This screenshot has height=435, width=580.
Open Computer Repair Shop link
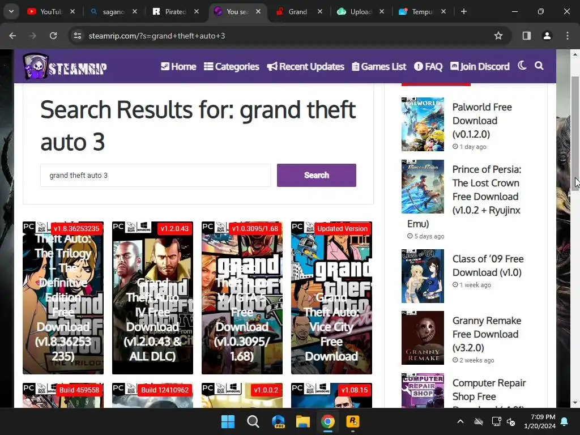coord(489,390)
